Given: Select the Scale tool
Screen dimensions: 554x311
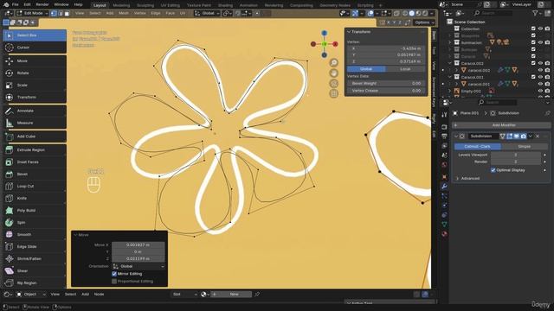Looking at the screenshot, I should pyautogui.click(x=35, y=85).
